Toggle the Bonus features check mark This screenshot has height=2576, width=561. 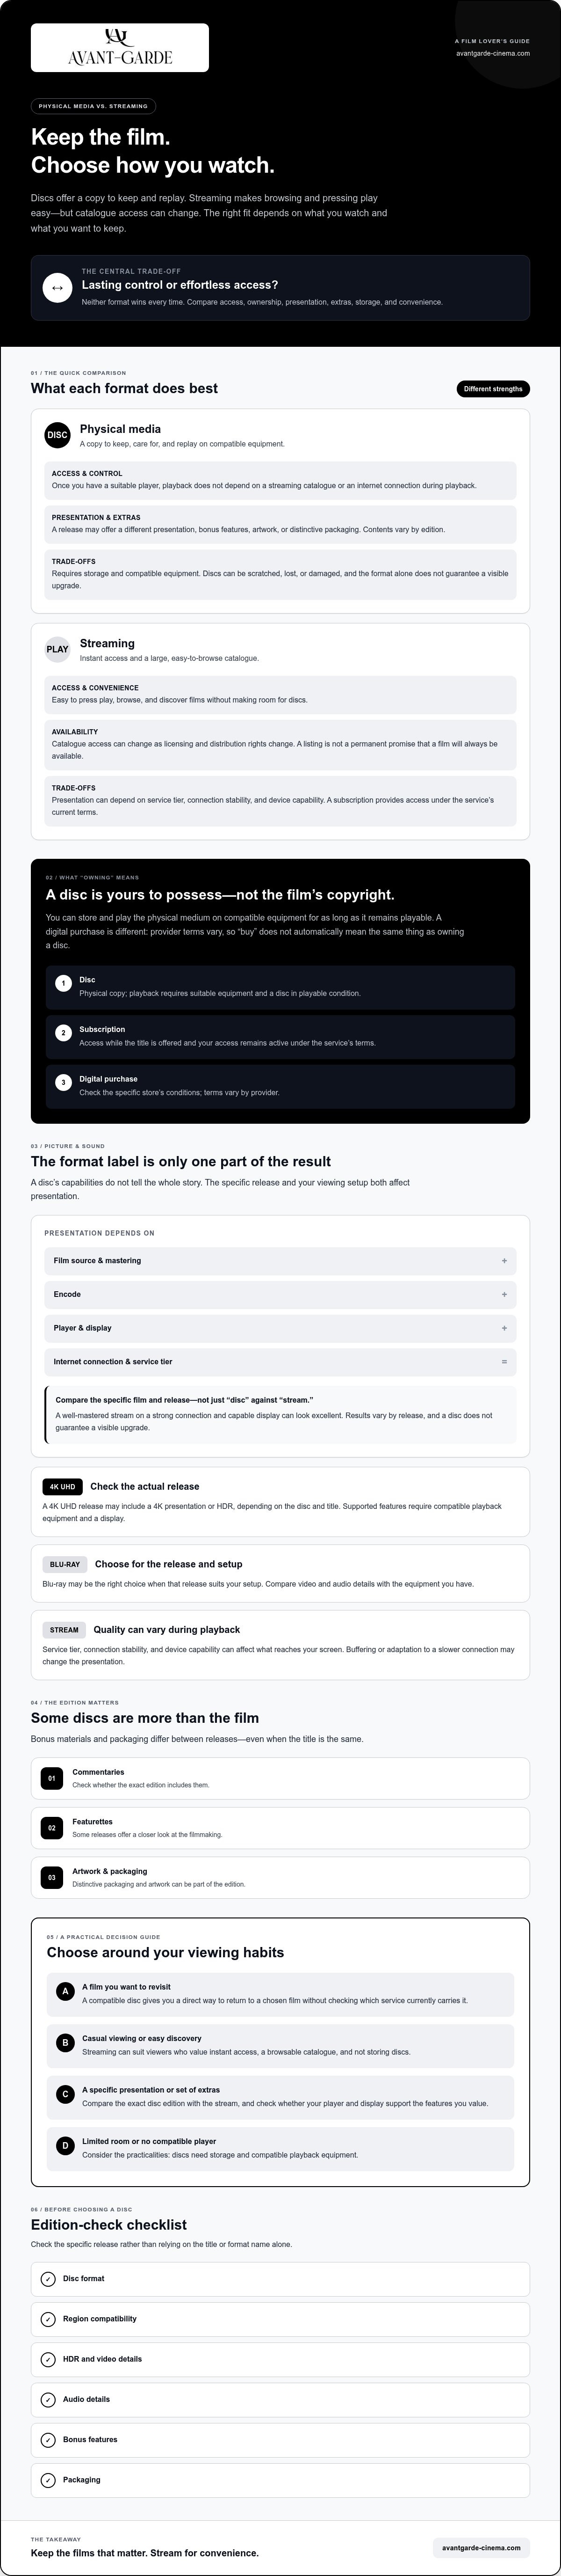pyautogui.click(x=48, y=2440)
